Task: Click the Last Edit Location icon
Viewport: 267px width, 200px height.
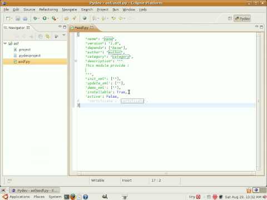Action: pos(113,18)
